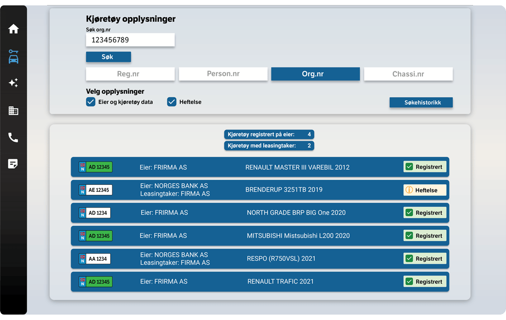Open the phone sidebar icon
Image resolution: width=506 pixels, height=320 pixels.
(13, 138)
